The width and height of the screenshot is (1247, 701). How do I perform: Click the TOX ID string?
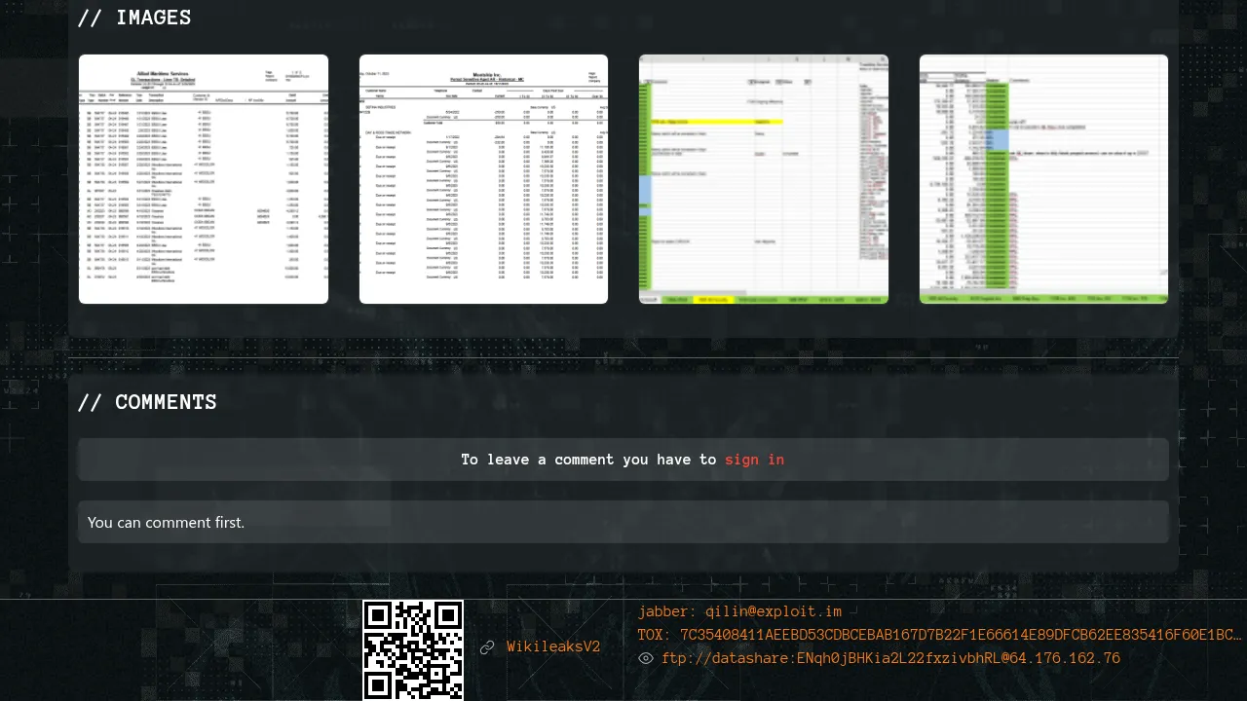[x=960, y=635]
